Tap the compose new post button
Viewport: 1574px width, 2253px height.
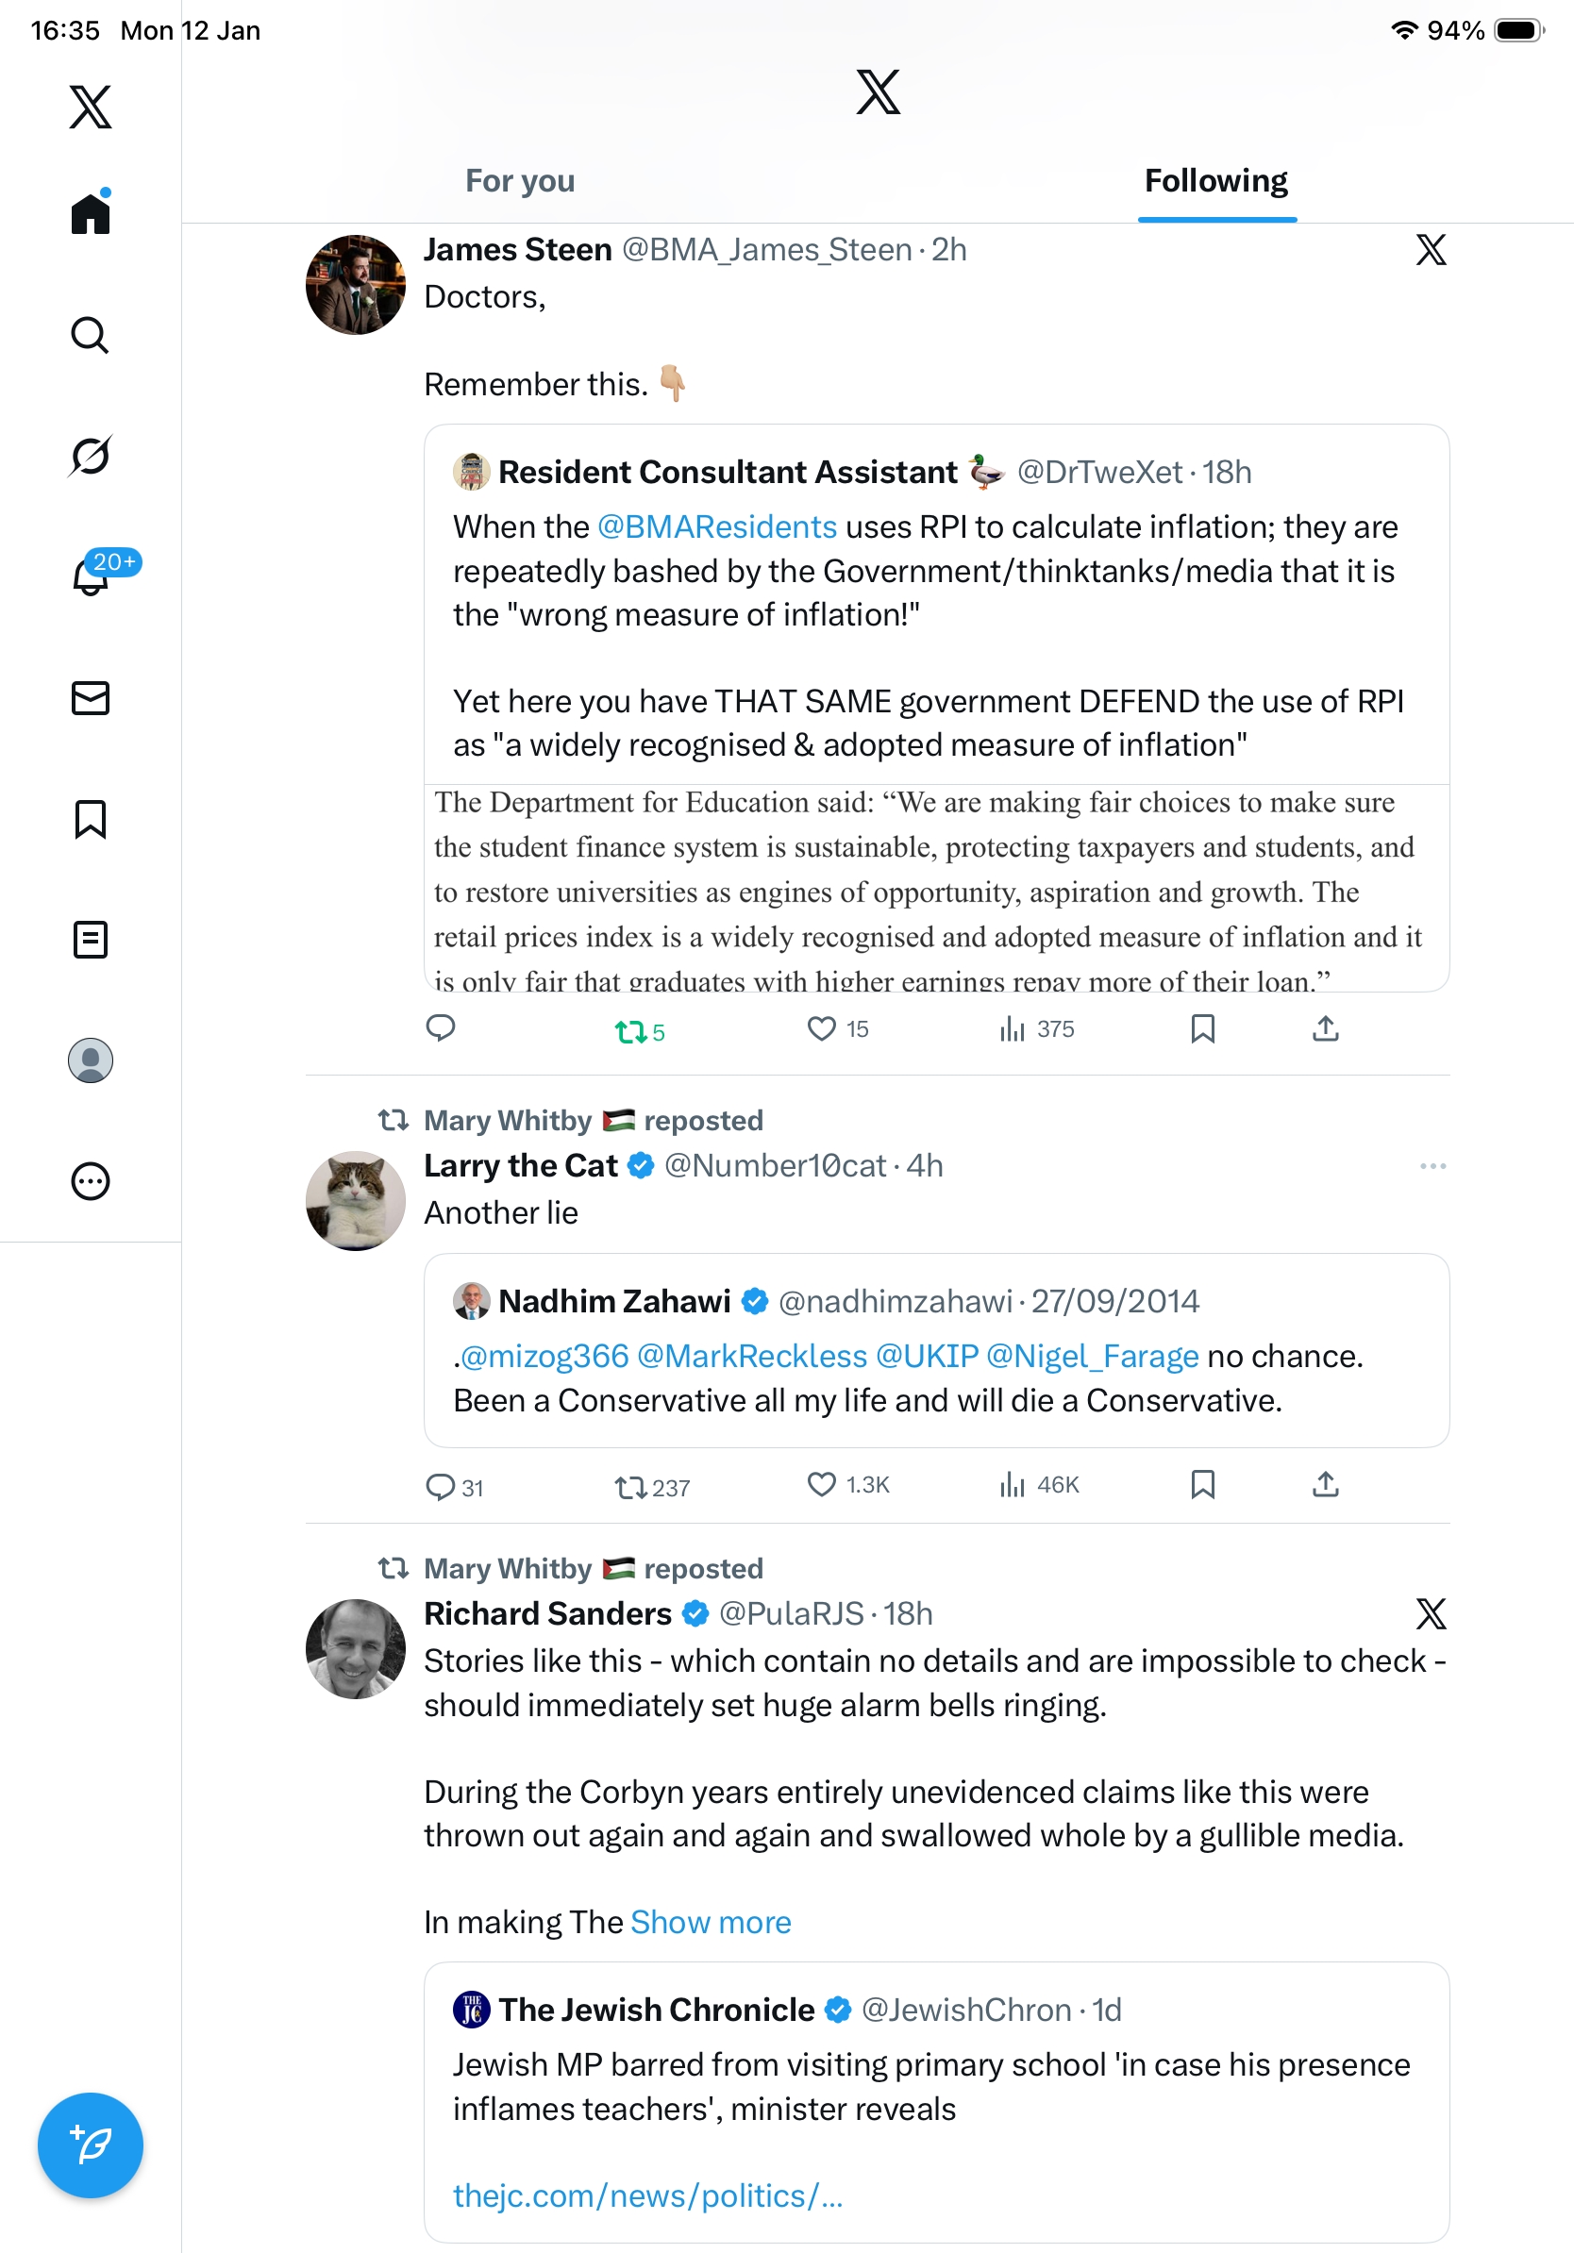pos(90,2145)
